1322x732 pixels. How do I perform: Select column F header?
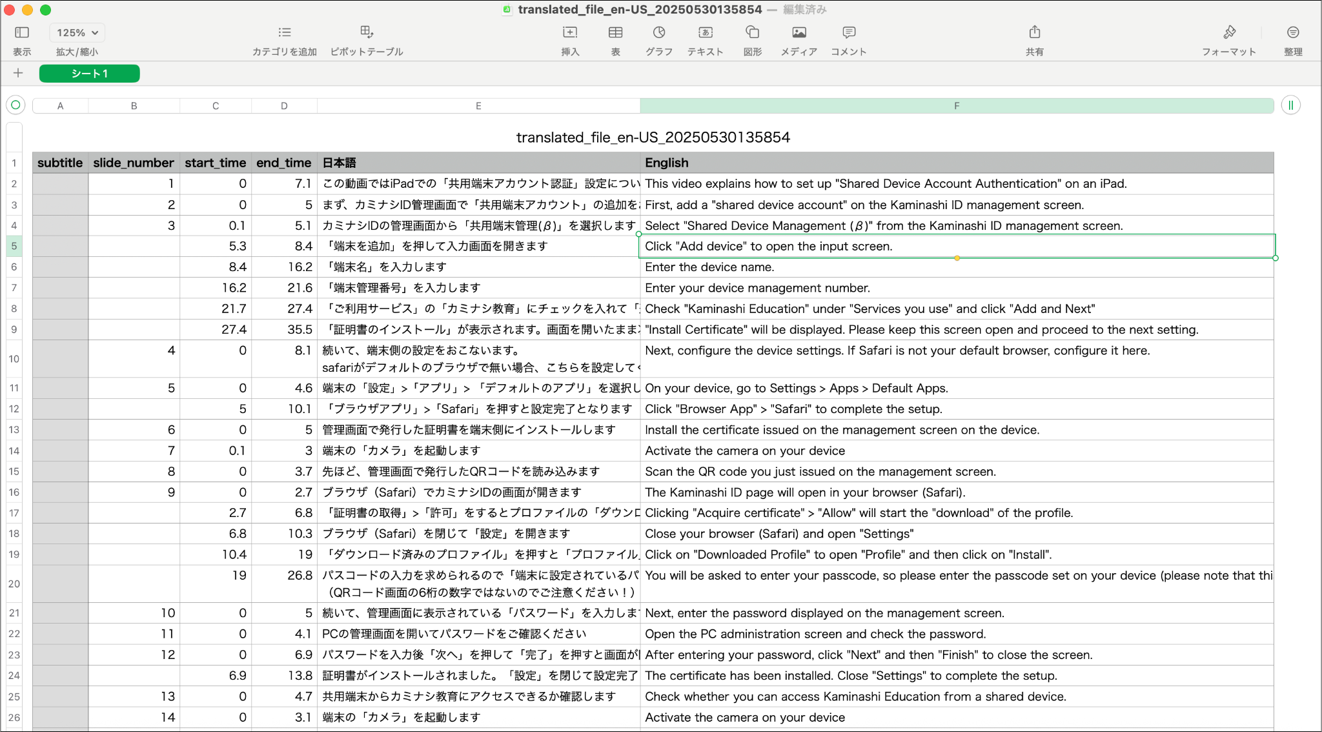point(956,106)
